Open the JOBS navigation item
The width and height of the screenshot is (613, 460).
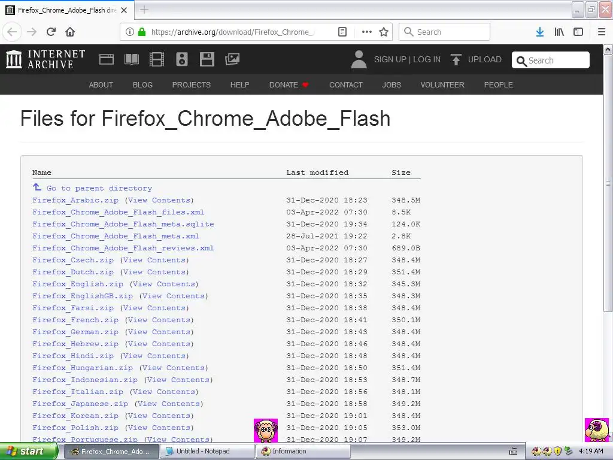click(x=392, y=85)
